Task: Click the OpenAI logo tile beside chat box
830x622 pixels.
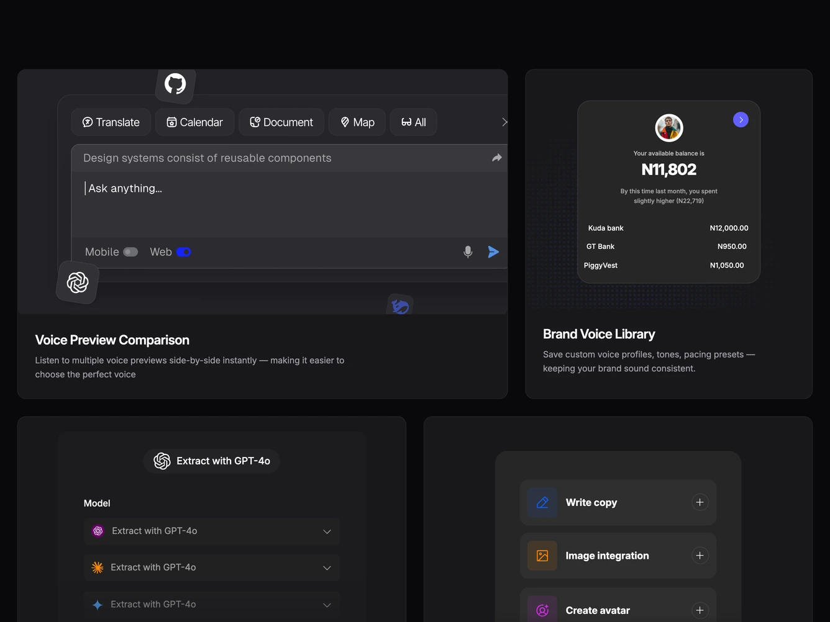Action: [78, 282]
